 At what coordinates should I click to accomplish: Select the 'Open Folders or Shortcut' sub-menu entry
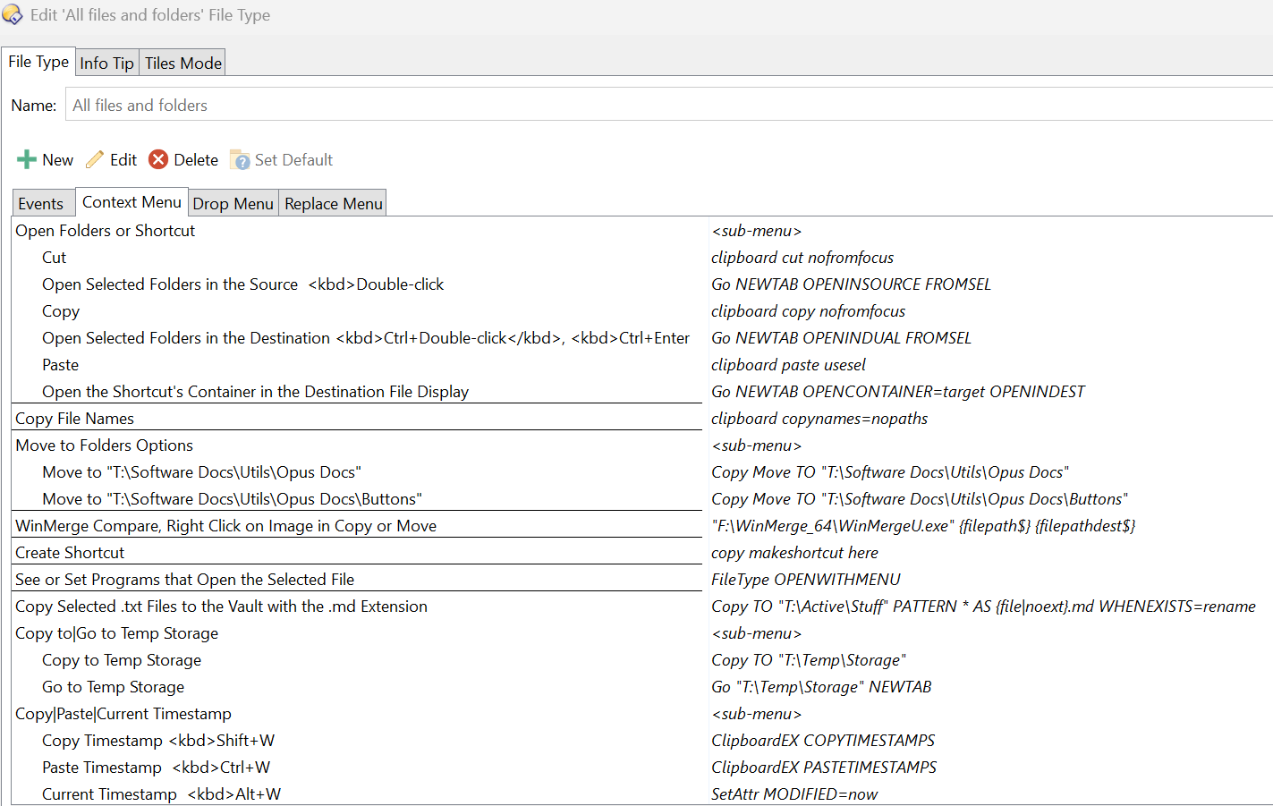[105, 230]
